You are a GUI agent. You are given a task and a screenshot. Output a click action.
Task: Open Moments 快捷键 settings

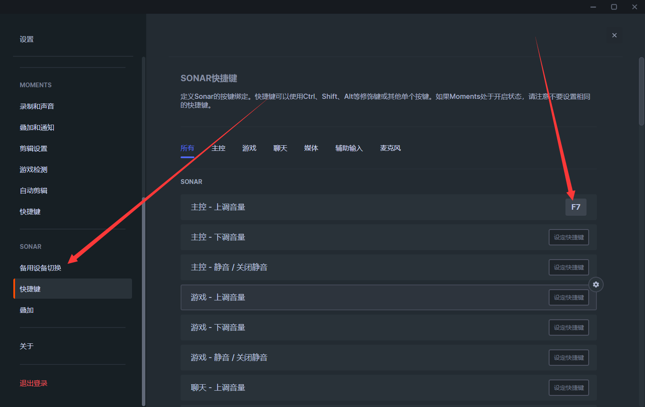point(30,211)
